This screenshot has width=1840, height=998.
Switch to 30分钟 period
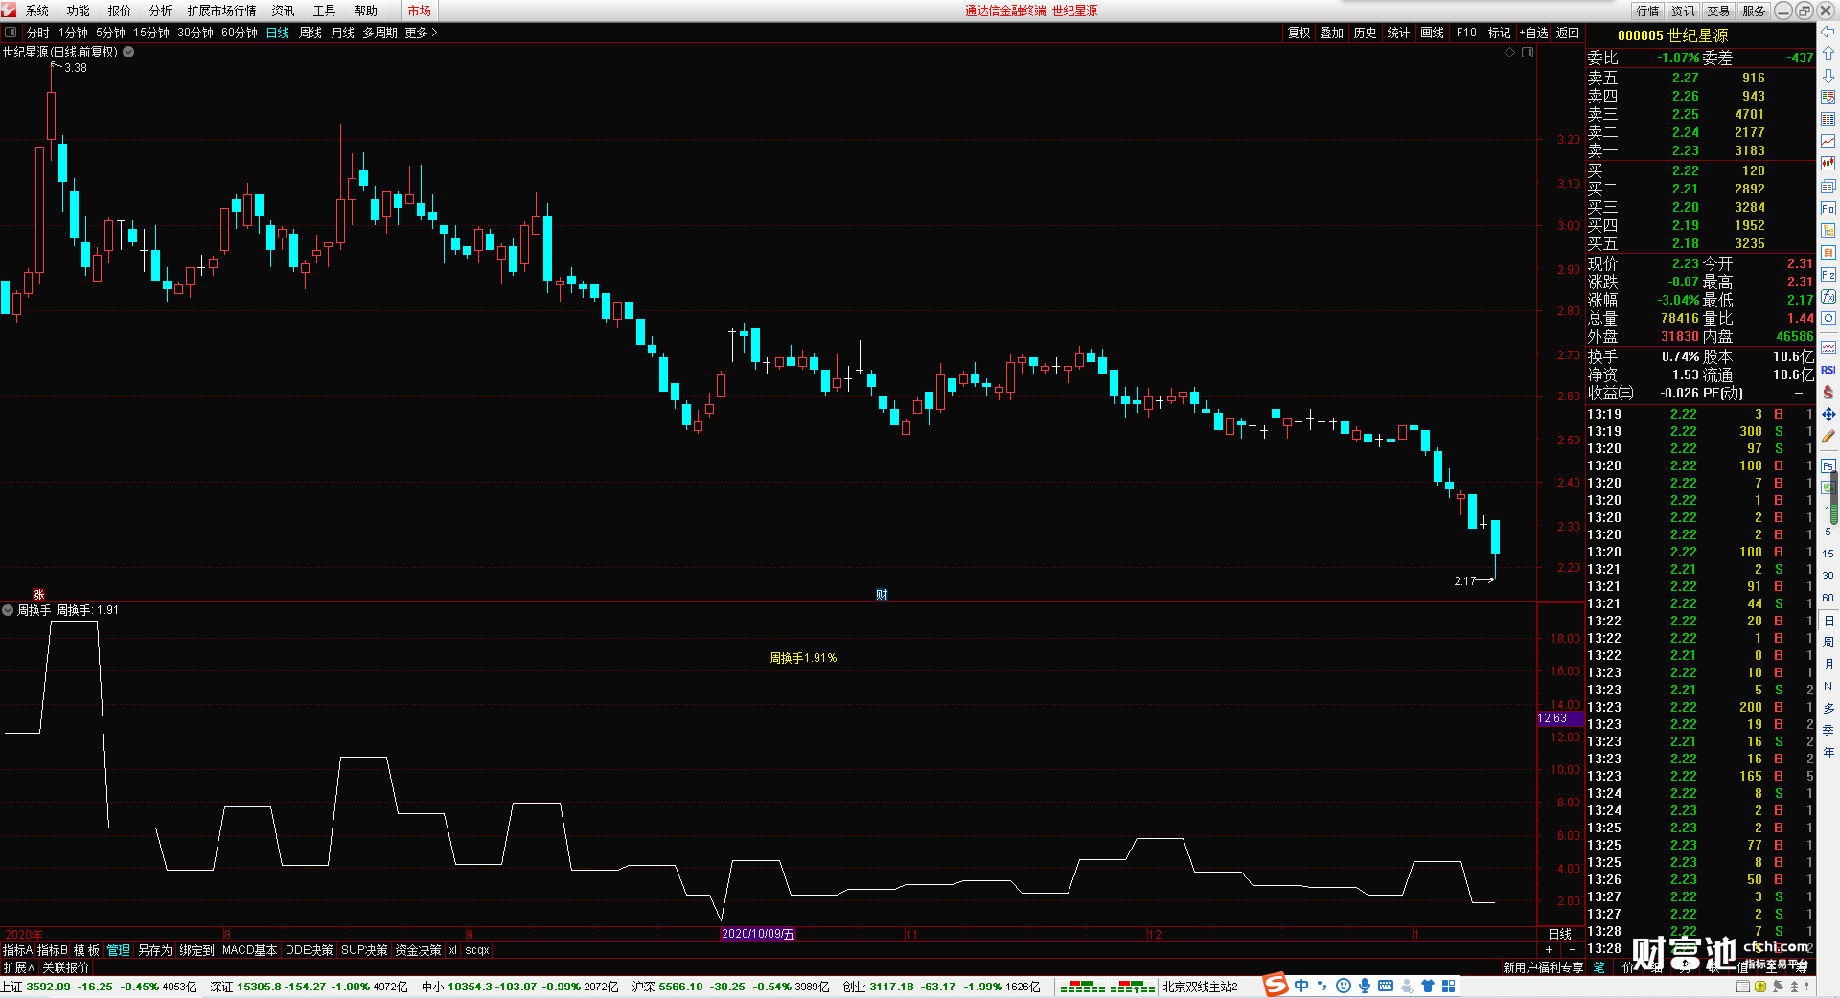click(x=195, y=33)
